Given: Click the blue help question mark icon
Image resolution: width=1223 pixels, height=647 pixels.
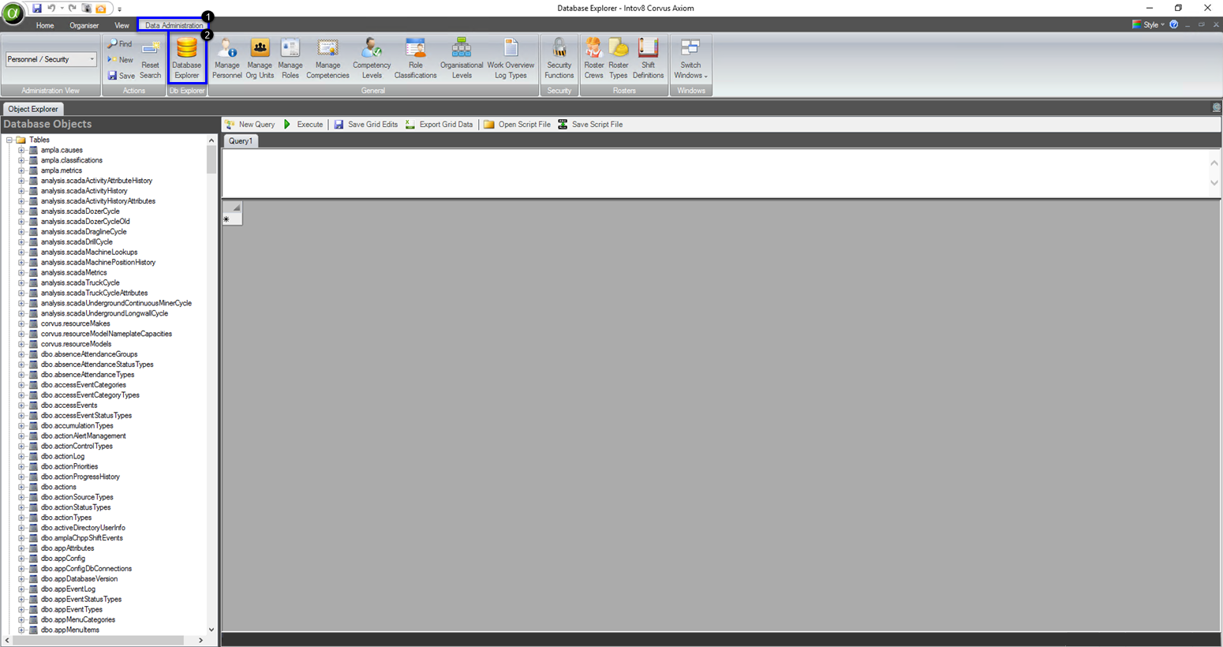Looking at the screenshot, I should point(1174,24).
